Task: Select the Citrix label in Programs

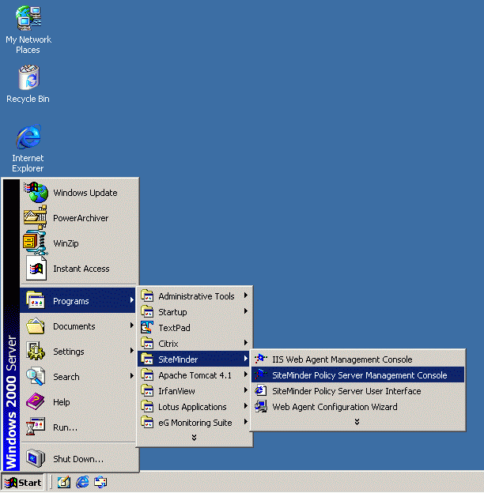Action: point(168,344)
